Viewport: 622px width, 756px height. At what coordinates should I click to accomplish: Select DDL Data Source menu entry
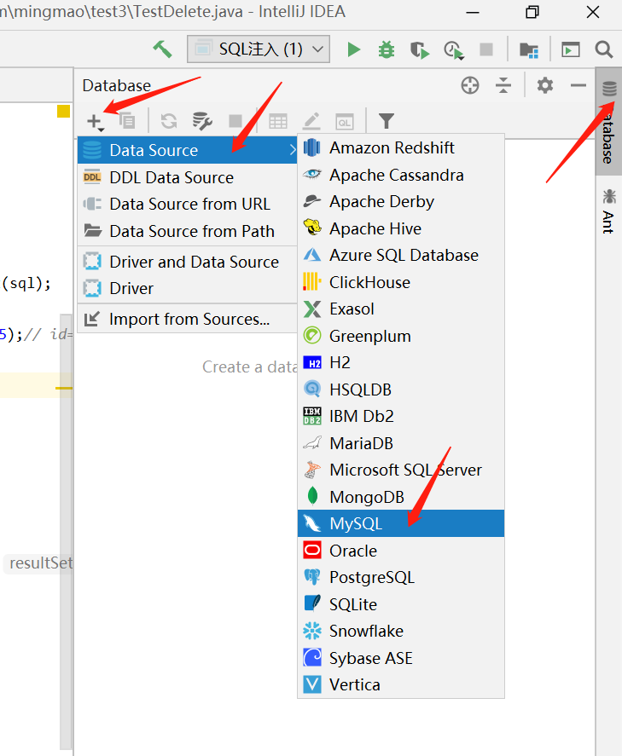[187, 177]
